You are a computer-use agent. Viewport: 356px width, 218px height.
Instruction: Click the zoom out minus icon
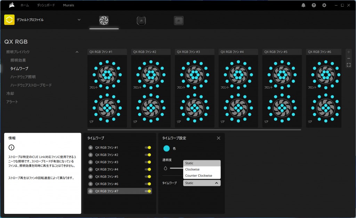349,58
